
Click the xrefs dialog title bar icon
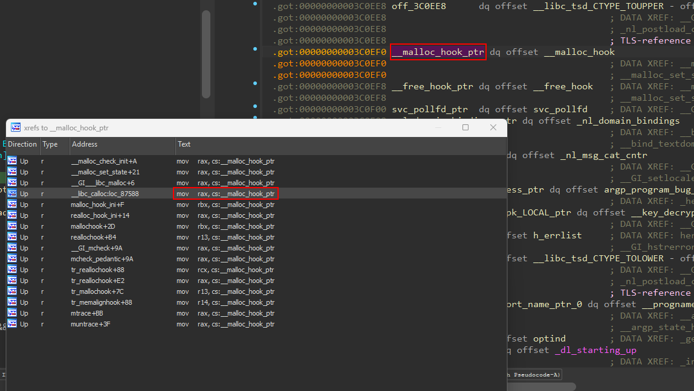(16, 128)
